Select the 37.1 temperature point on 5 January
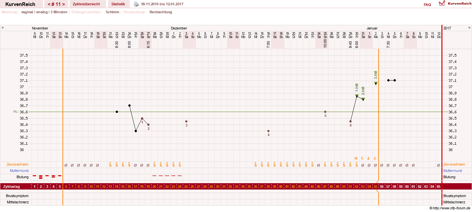472x212 pixels. [x=395, y=80]
